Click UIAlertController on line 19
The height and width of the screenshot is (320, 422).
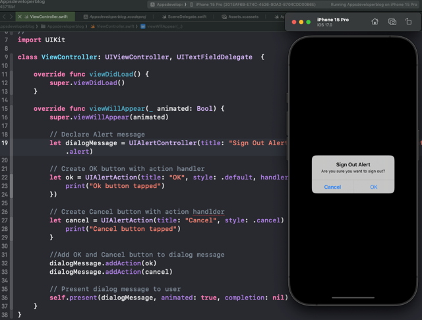click(x=163, y=143)
